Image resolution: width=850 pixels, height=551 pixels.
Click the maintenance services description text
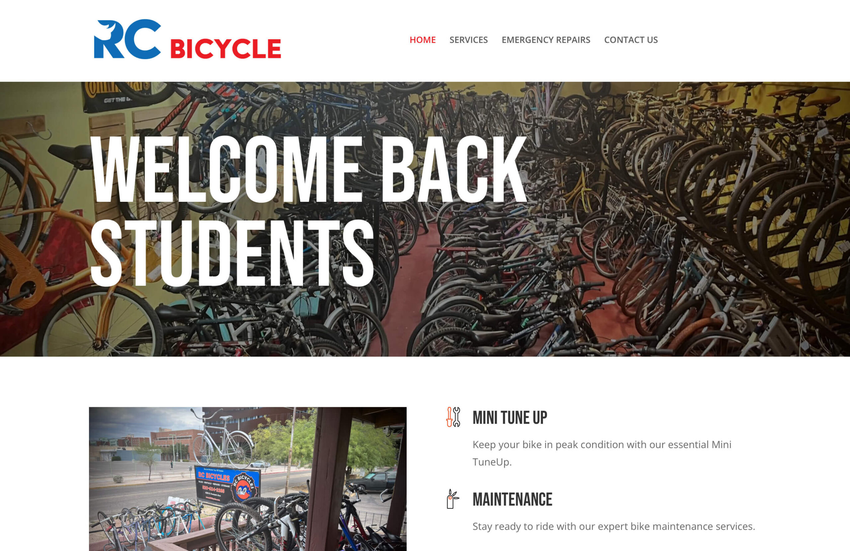tap(614, 526)
